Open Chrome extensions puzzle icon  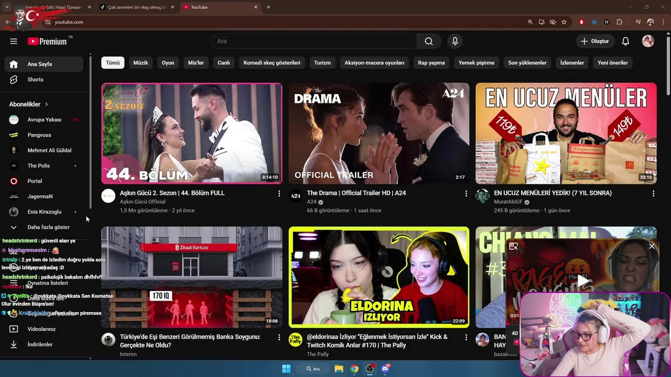pos(620,22)
